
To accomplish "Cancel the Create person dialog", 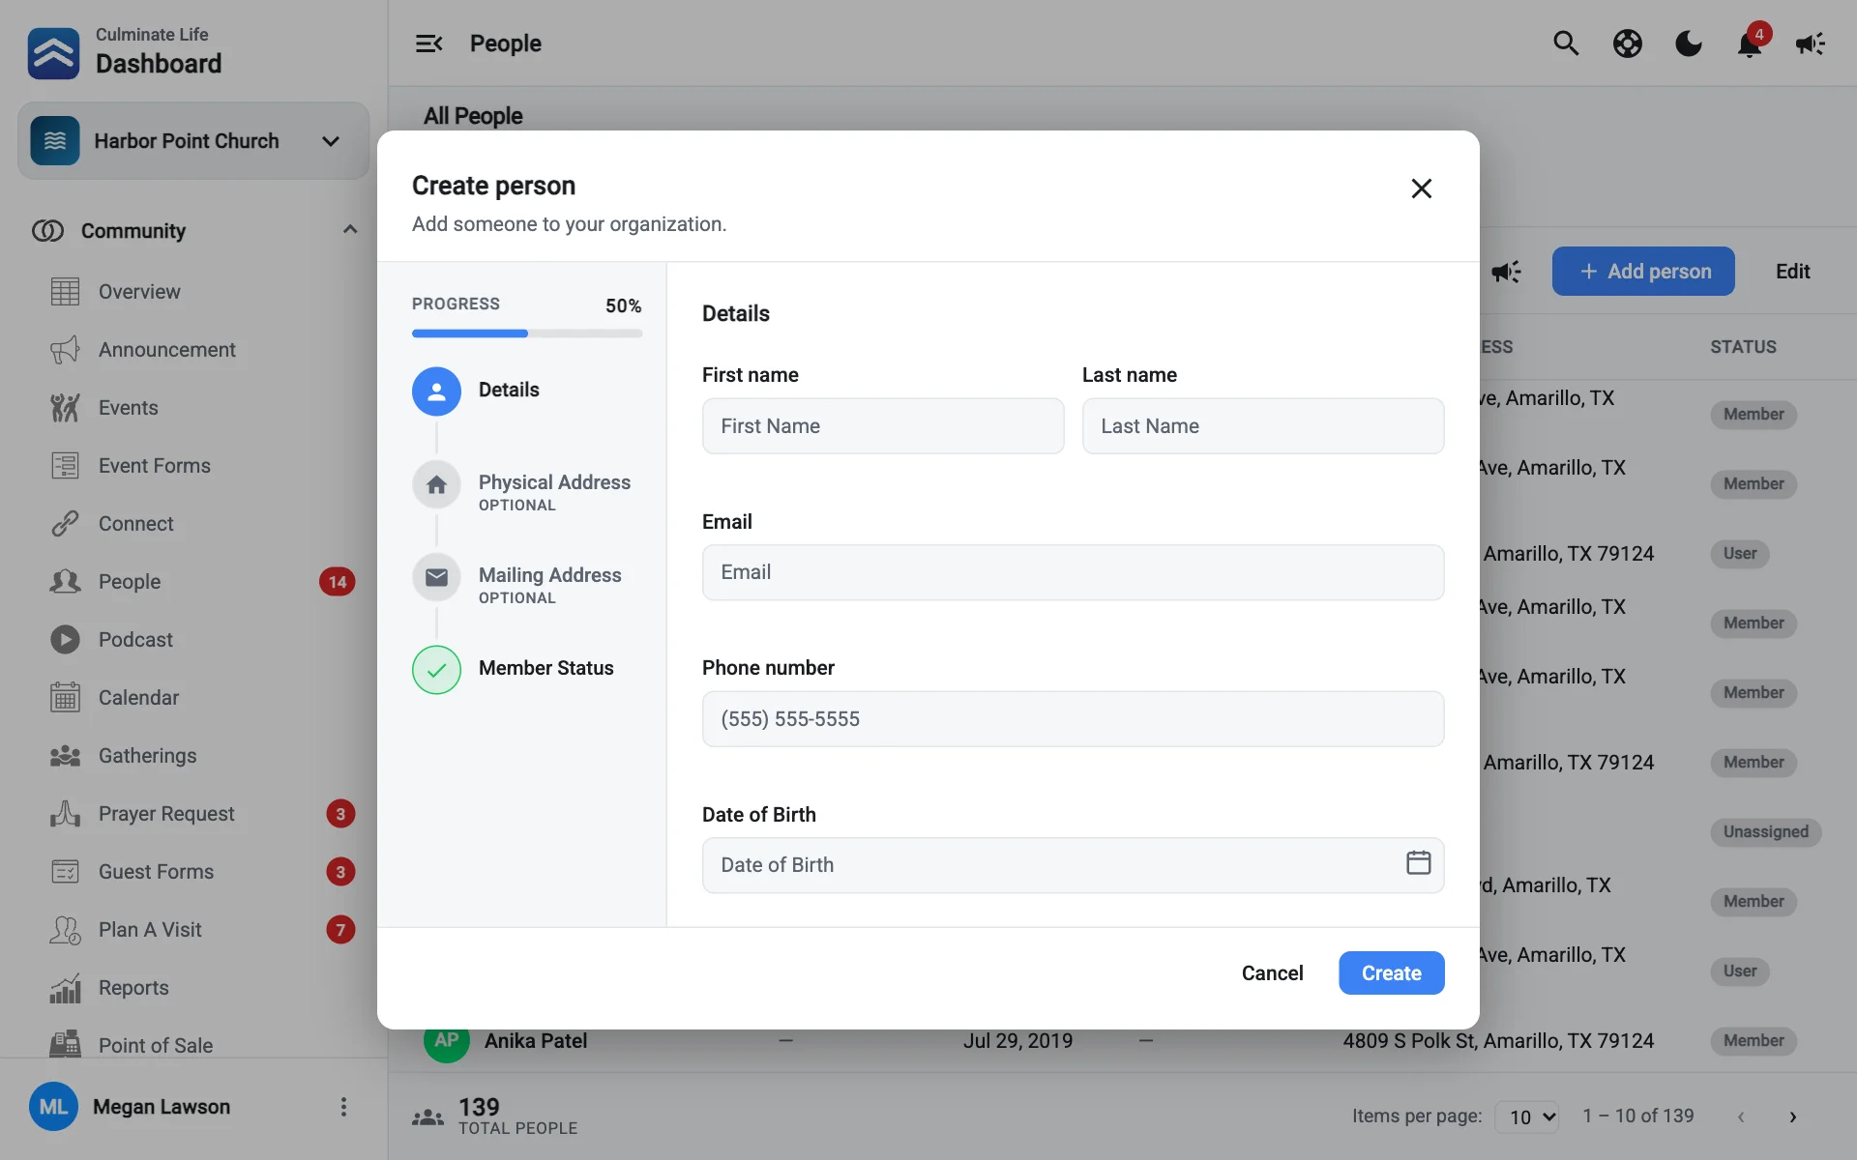I will click(x=1273, y=973).
